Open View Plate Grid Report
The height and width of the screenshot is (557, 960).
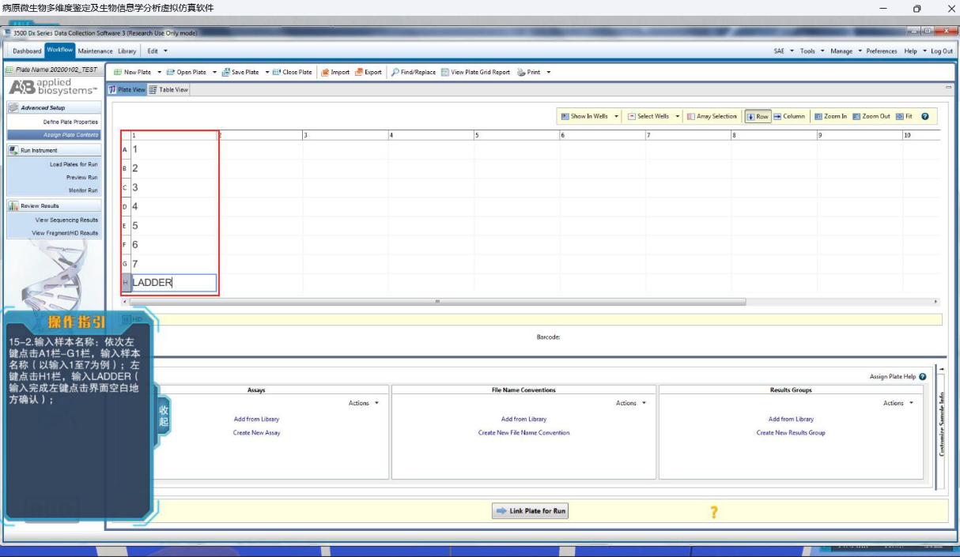pyautogui.click(x=445, y=72)
